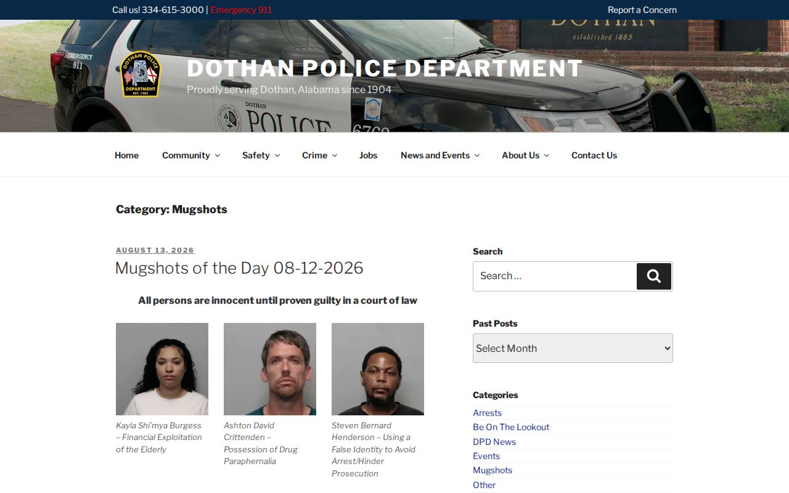Open the Mugshots of the Day 08-12-2026 post
This screenshot has height=493, width=789.
[x=239, y=268]
